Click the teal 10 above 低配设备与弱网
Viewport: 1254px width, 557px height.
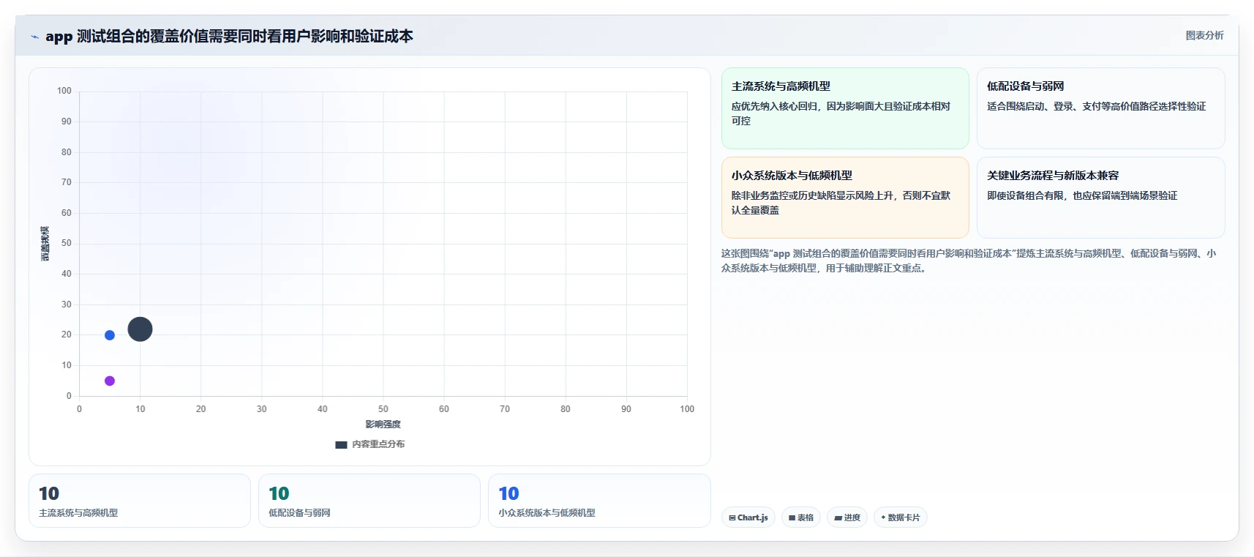[279, 493]
